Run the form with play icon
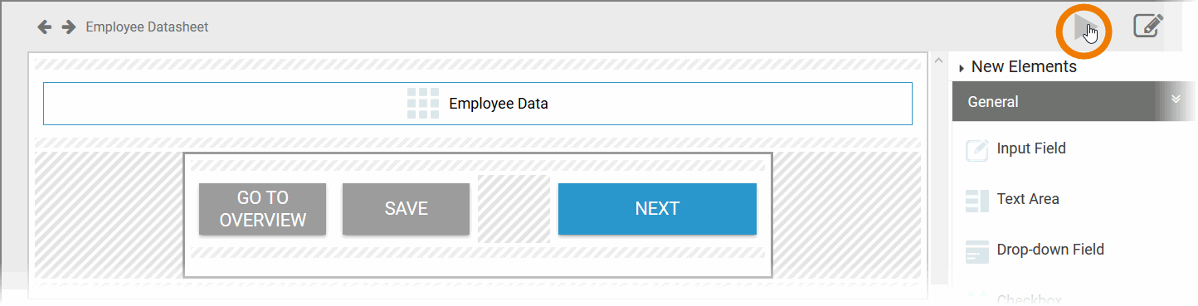 (1083, 27)
